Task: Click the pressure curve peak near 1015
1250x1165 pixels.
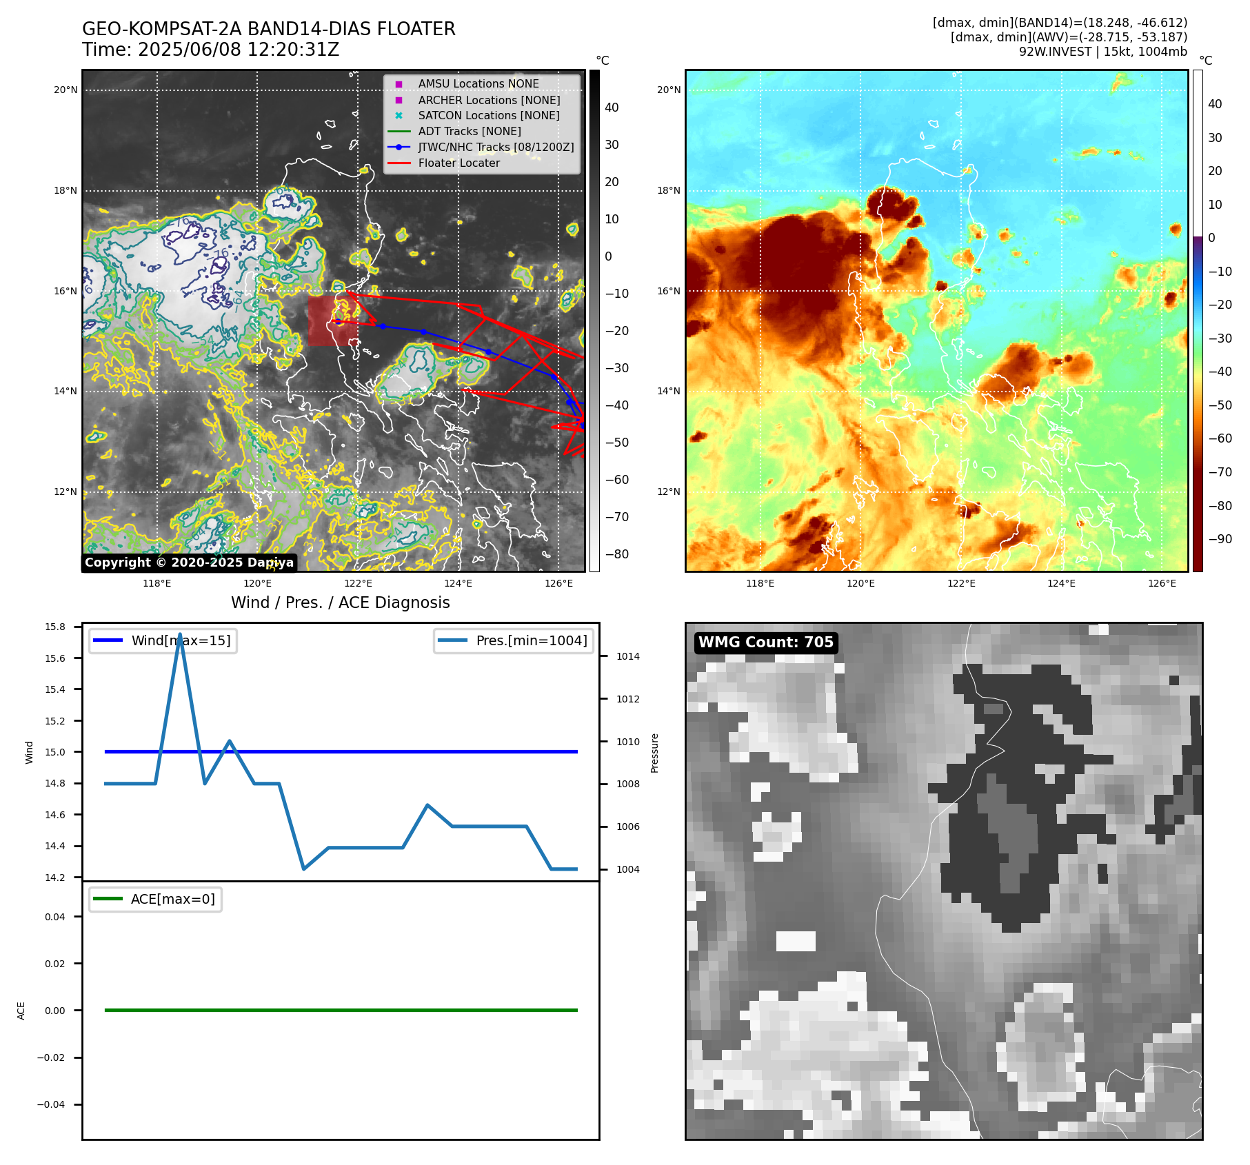Action: pyautogui.click(x=180, y=635)
